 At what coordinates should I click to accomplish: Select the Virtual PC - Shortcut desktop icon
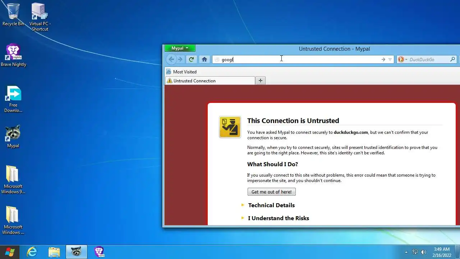tap(40, 17)
